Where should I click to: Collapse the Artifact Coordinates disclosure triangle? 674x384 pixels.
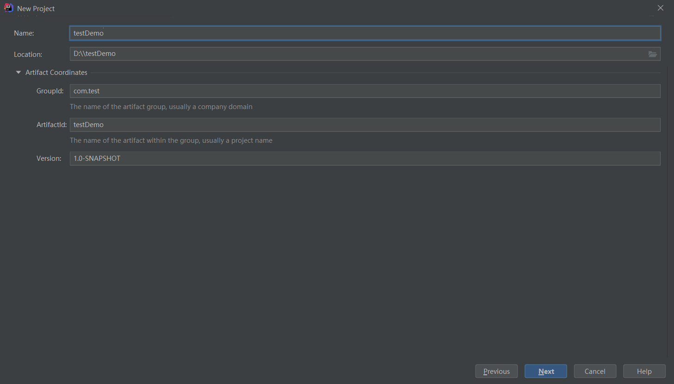[19, 73]
